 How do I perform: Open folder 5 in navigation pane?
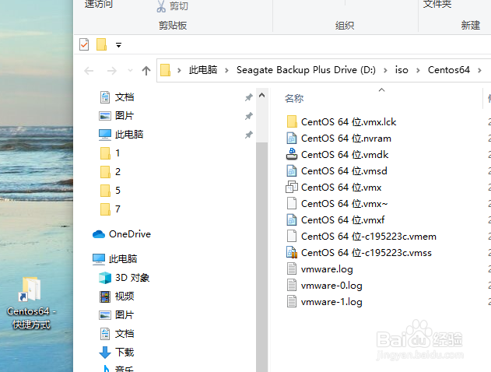click(x=110, y=191)
